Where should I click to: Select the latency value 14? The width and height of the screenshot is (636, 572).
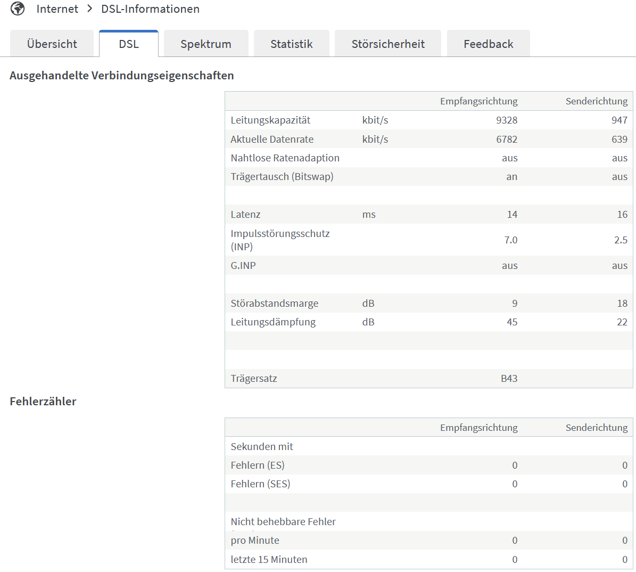click(x=513, y=214)
